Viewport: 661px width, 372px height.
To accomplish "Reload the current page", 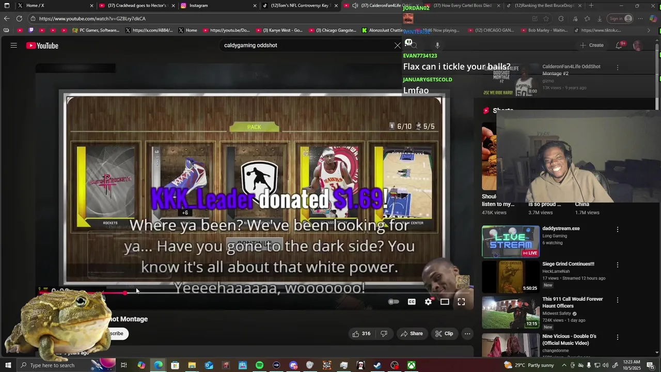I will 19,19.
